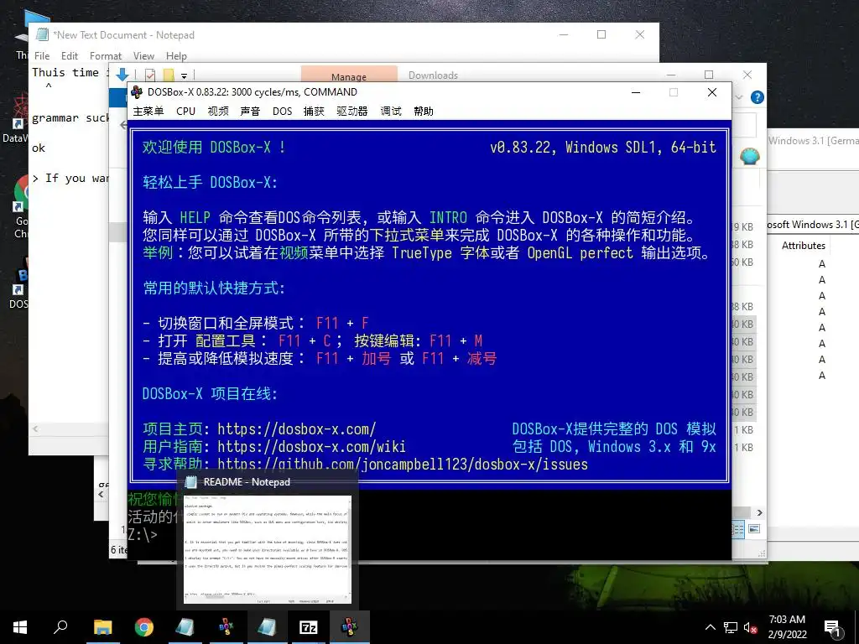Screen dimensions: 859x644
Task: Click the 'ok' text line in Notepad
Action: [39, 148]
